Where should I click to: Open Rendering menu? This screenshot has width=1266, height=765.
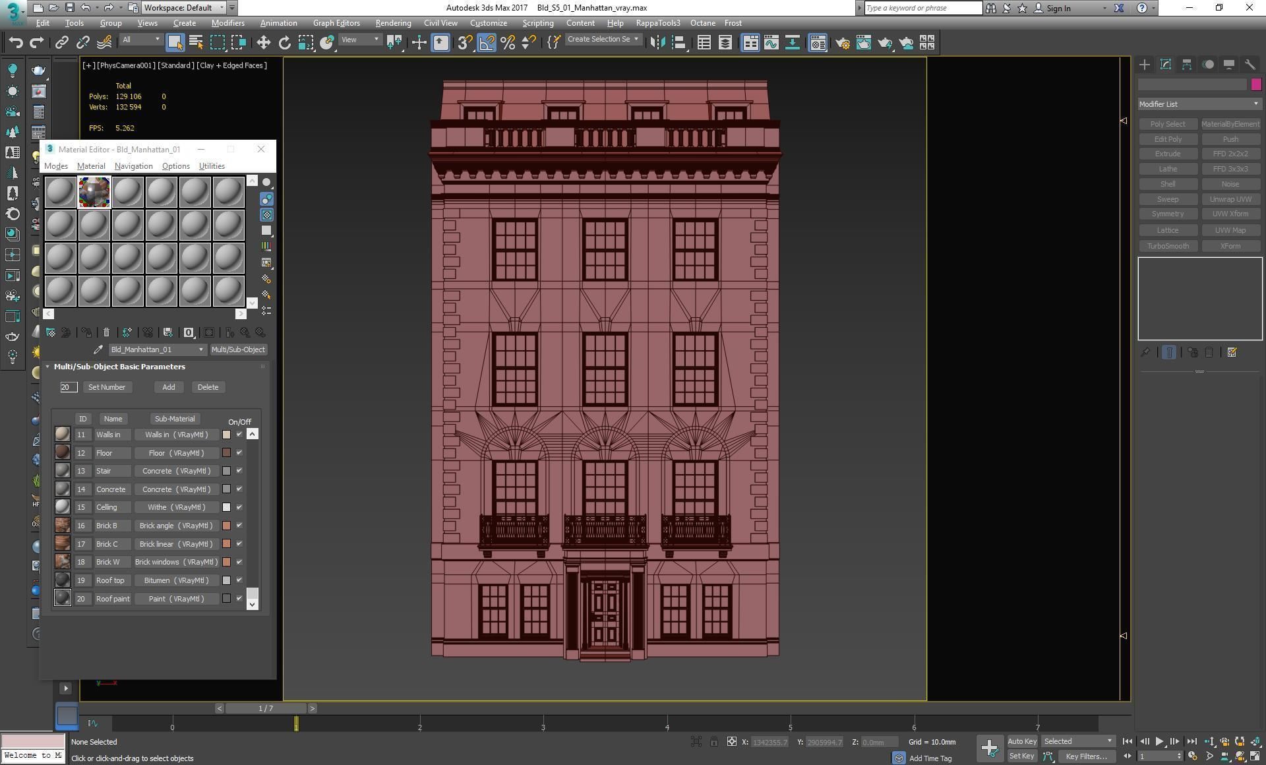click(393, 23)
